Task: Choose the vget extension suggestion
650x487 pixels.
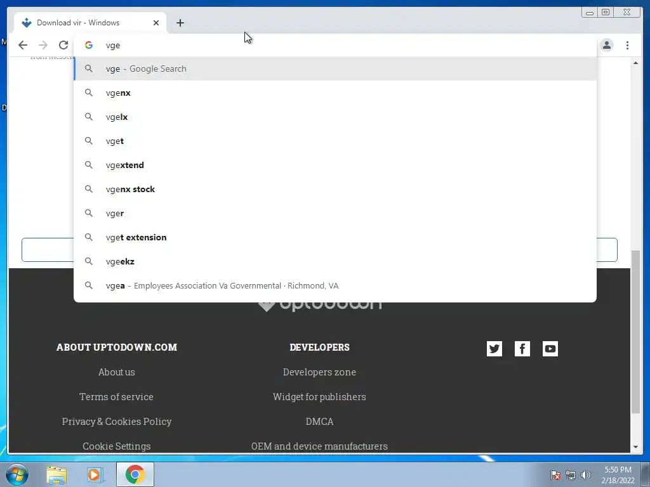Action: (x=335, y=237)
